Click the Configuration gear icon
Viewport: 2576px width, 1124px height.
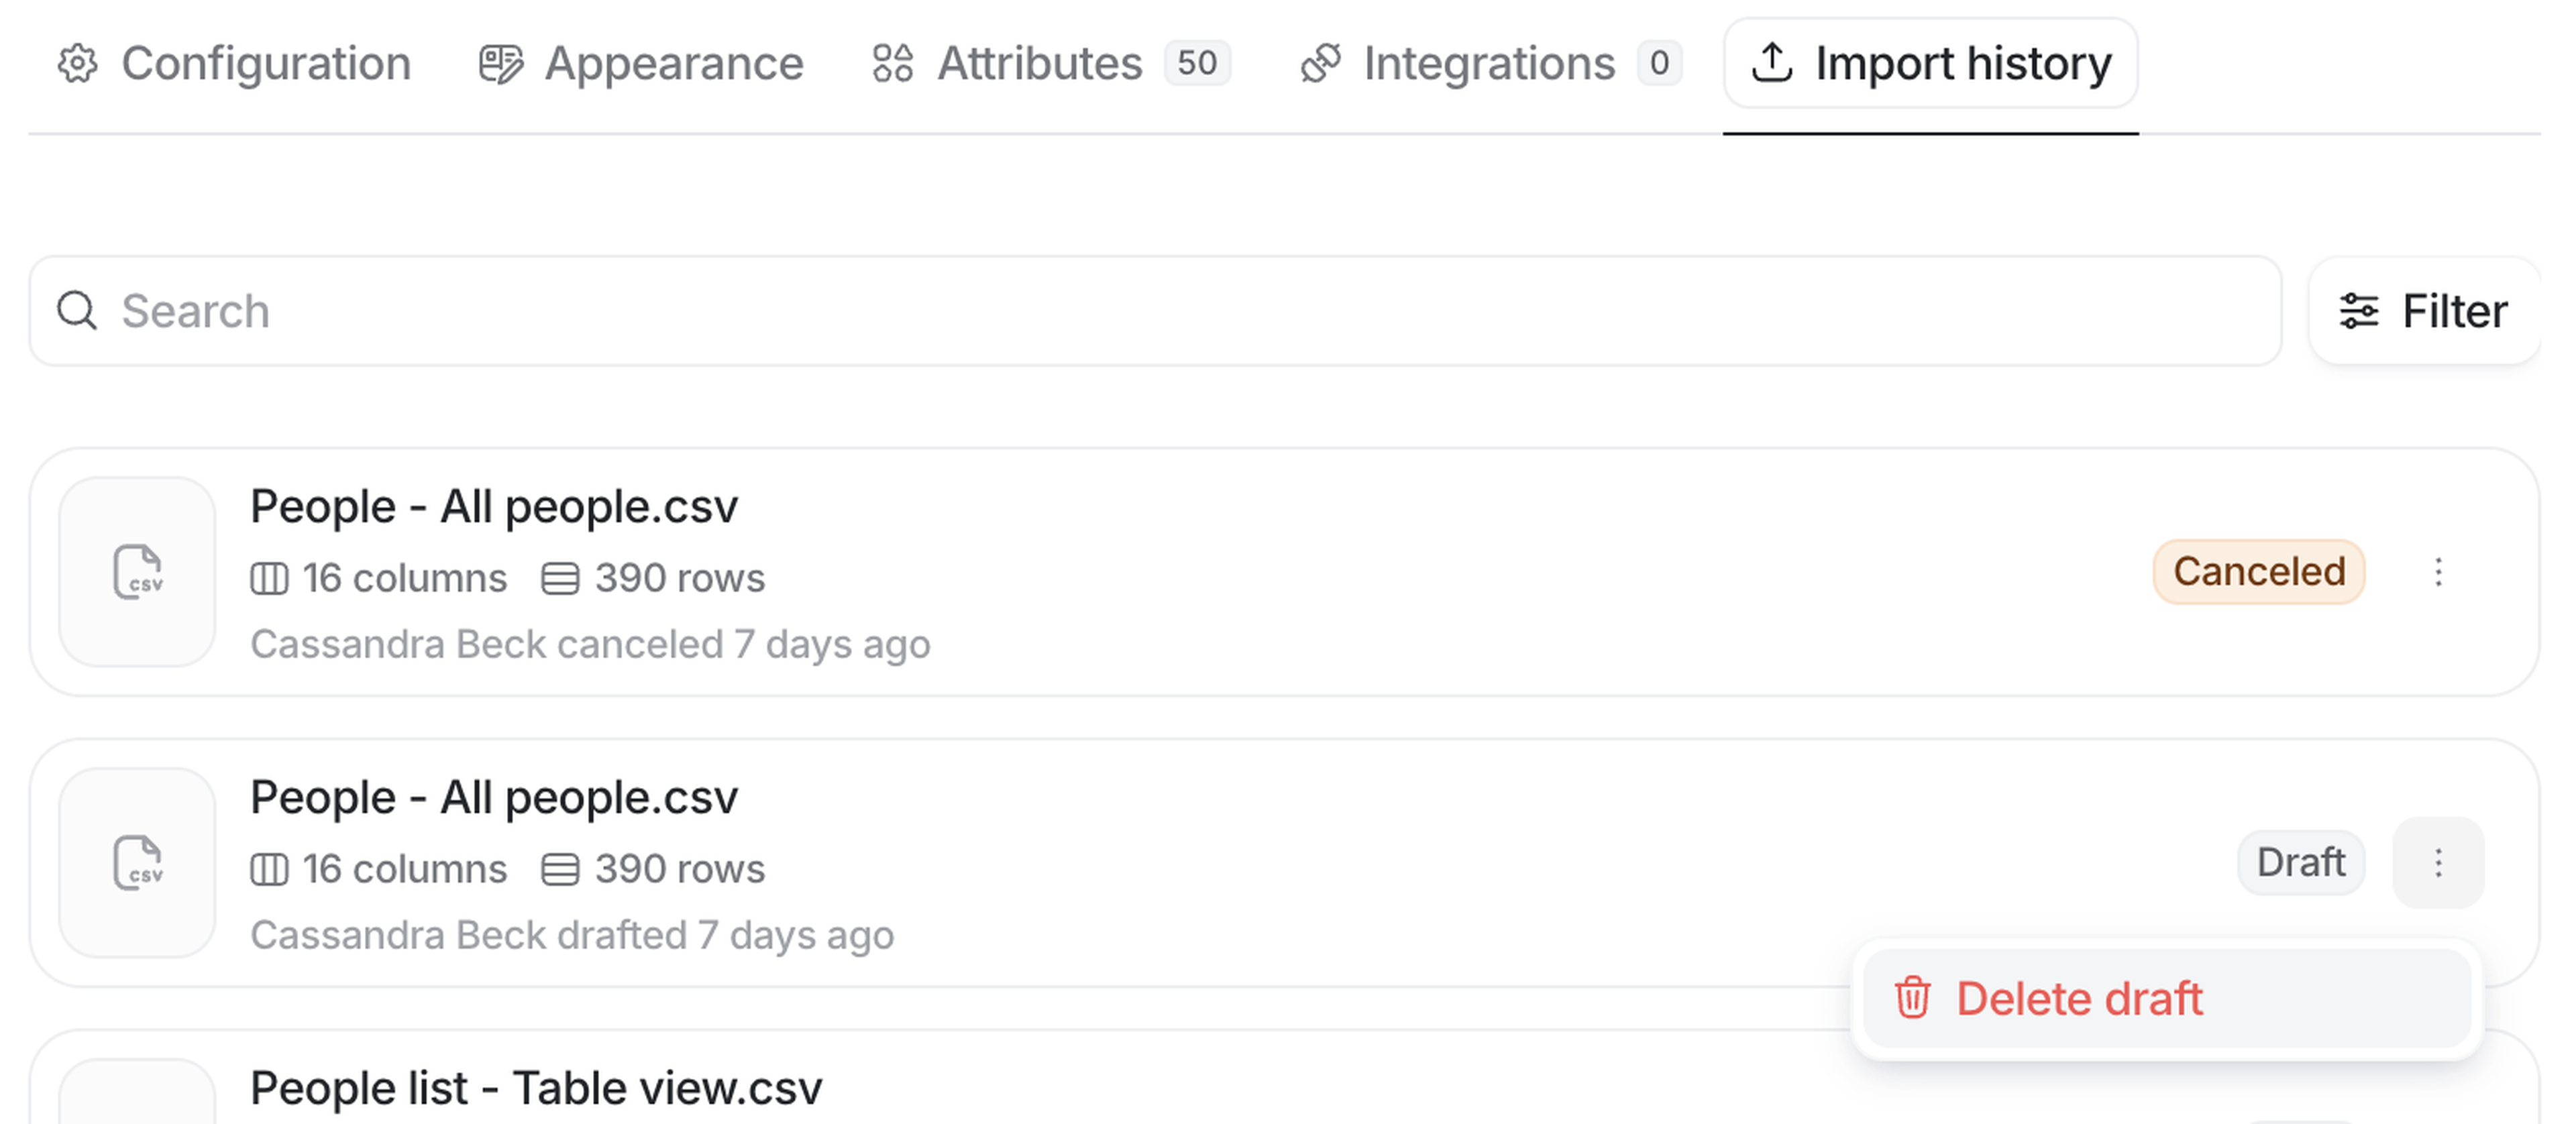[x=77, y=64]
